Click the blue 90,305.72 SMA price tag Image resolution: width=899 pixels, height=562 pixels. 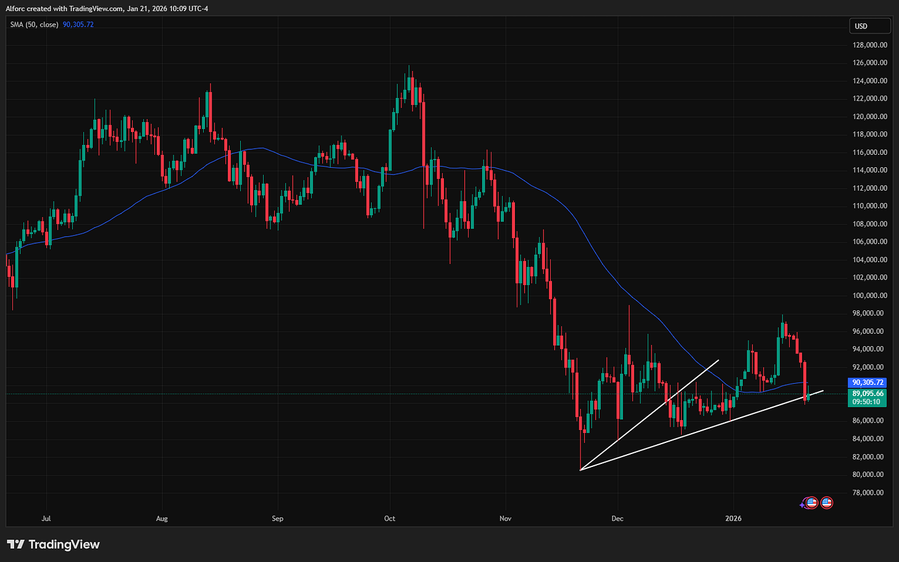click(x=868, y=382)
